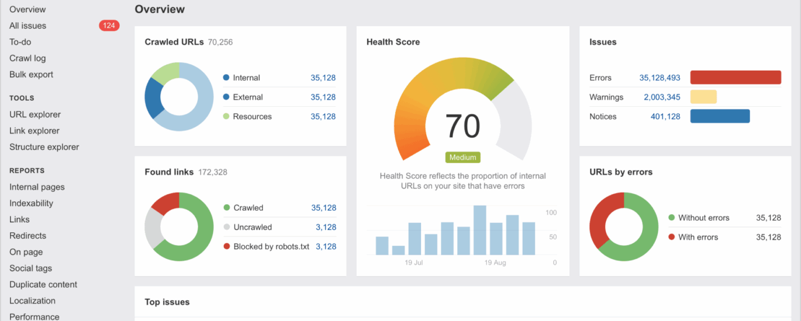Click red Blocked by robots.txt legend dot

[227, 246]
